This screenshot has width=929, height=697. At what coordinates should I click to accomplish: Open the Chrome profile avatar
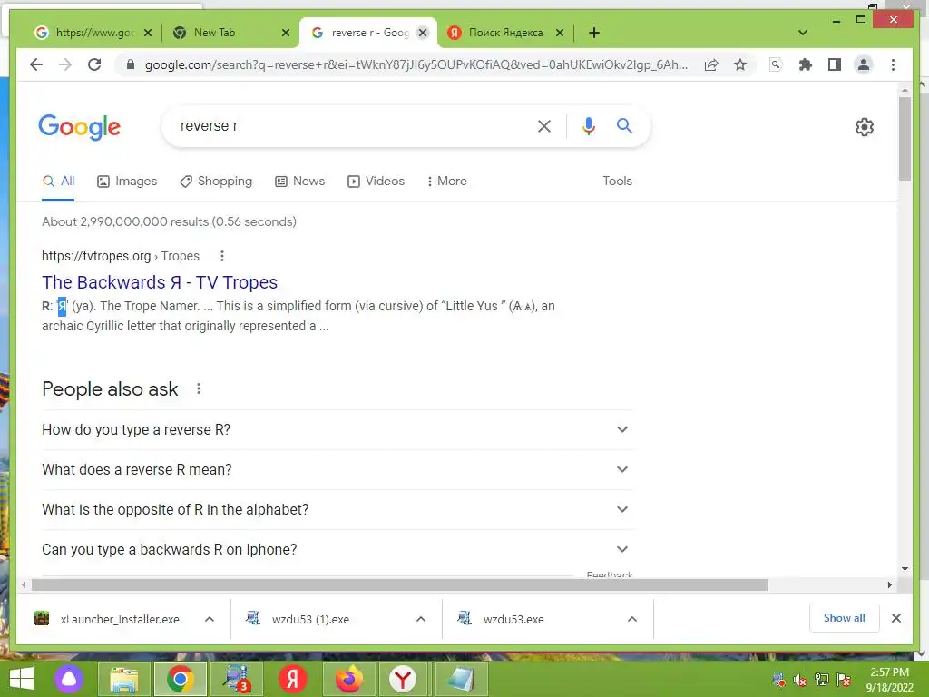(x=864, y=64)
